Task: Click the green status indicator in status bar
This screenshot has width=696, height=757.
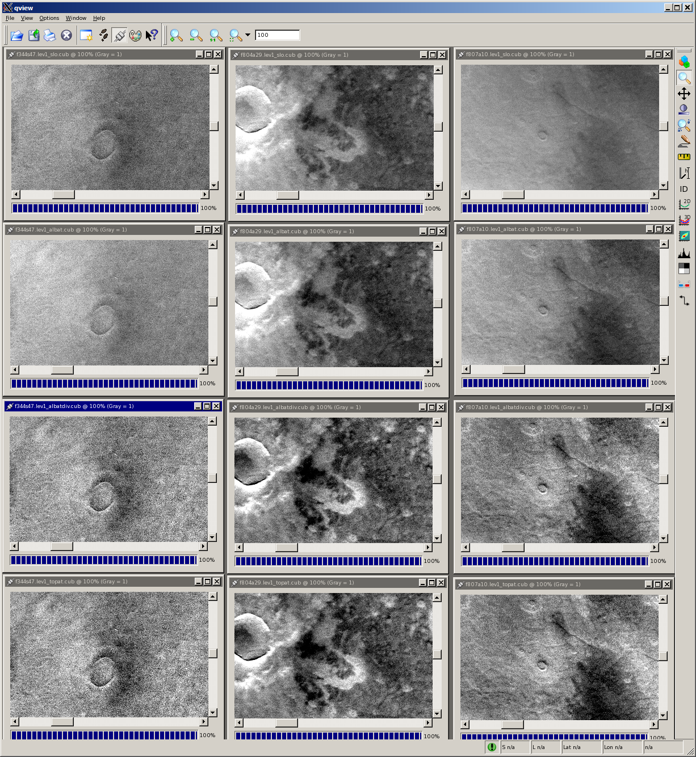Action: [x=492, y=747]
